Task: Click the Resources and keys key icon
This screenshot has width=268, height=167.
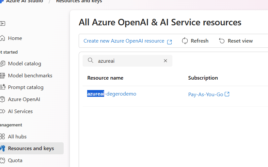Action: [x=3, y=148]
